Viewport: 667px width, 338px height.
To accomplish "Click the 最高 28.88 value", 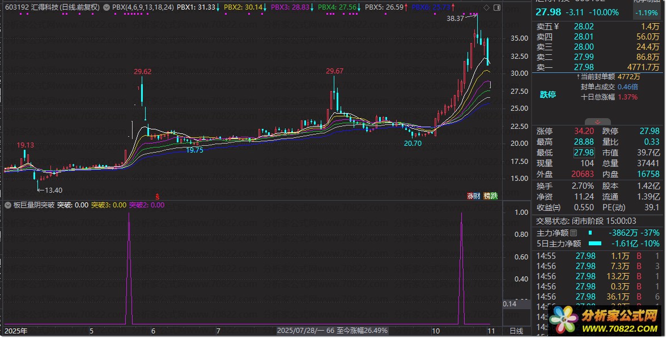I will (584, 142).
